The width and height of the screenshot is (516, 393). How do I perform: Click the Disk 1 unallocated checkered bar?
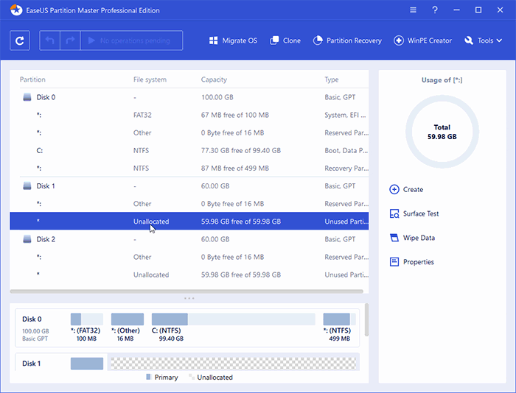click(232, 363)
